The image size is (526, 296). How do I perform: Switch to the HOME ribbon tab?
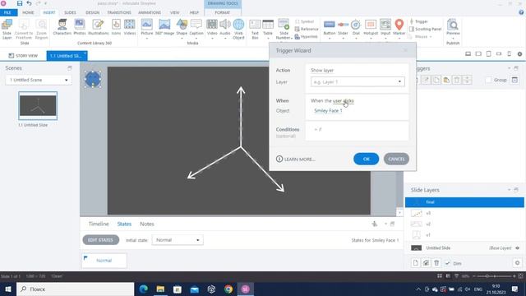coord(28,12)
